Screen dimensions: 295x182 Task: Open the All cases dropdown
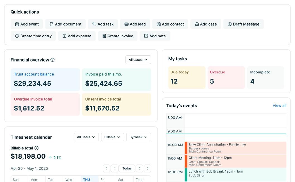[138, 60]
